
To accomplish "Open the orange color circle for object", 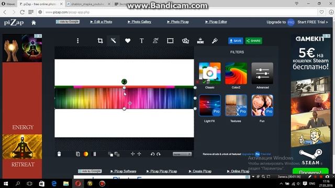I will coord(86,154).
